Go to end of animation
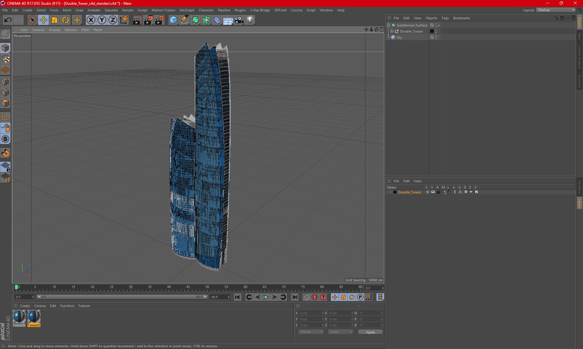The width and height of the screenshot is (583, 349). [295, 297]
